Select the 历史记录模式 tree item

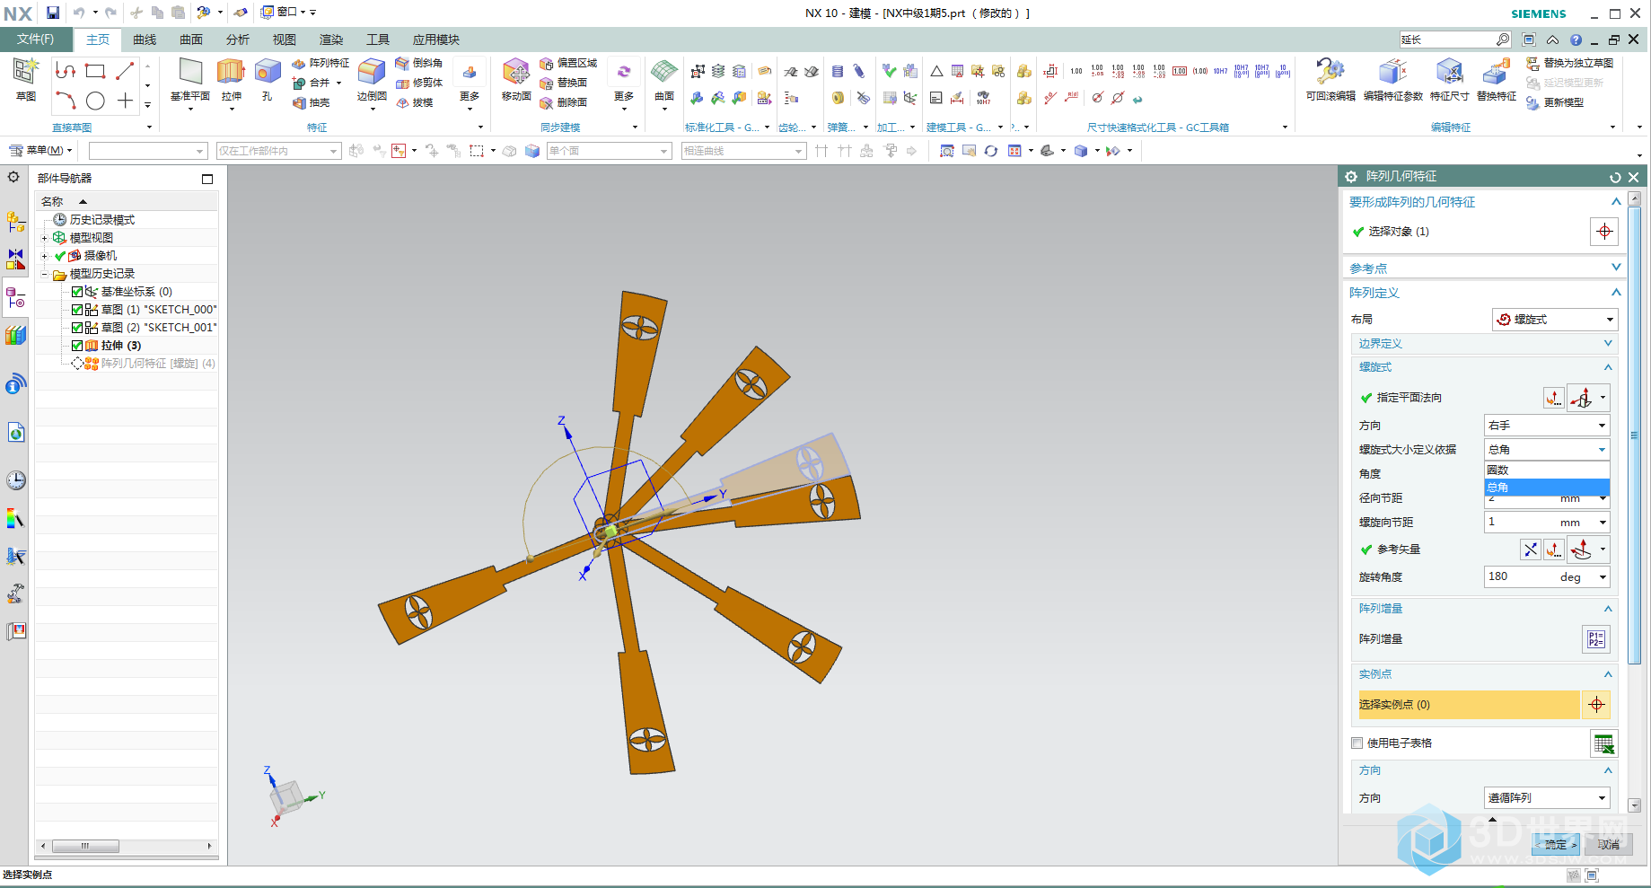coord(94,220)
